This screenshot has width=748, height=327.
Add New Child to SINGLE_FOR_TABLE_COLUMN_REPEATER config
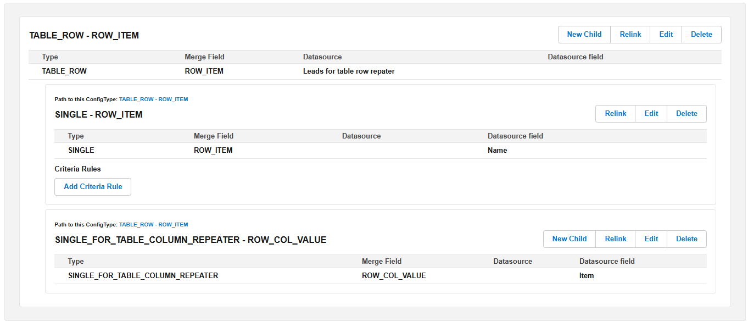pos(569,239)
